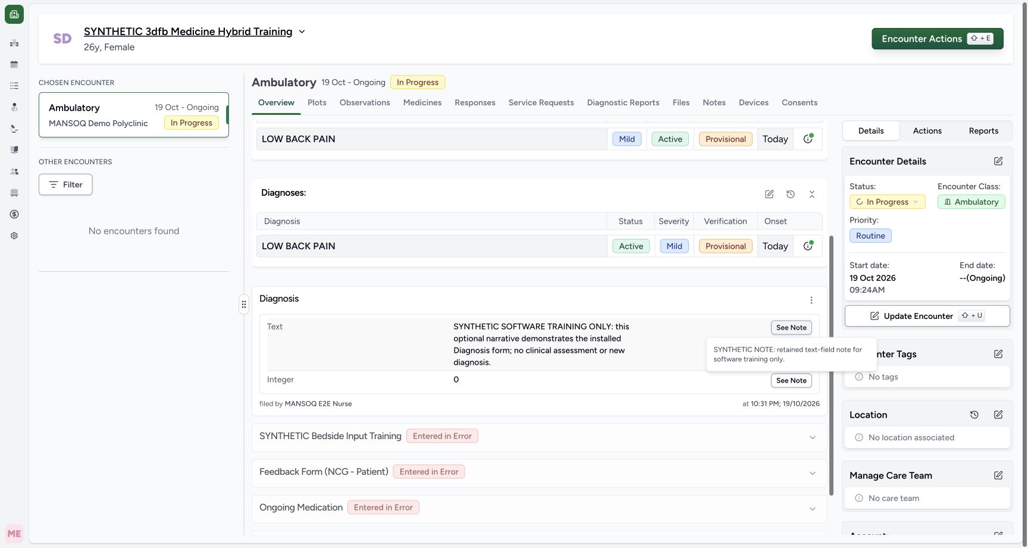The image size is (1028, 548).
Task: Open the facility building sidebar icon
Action: point(14,43)
